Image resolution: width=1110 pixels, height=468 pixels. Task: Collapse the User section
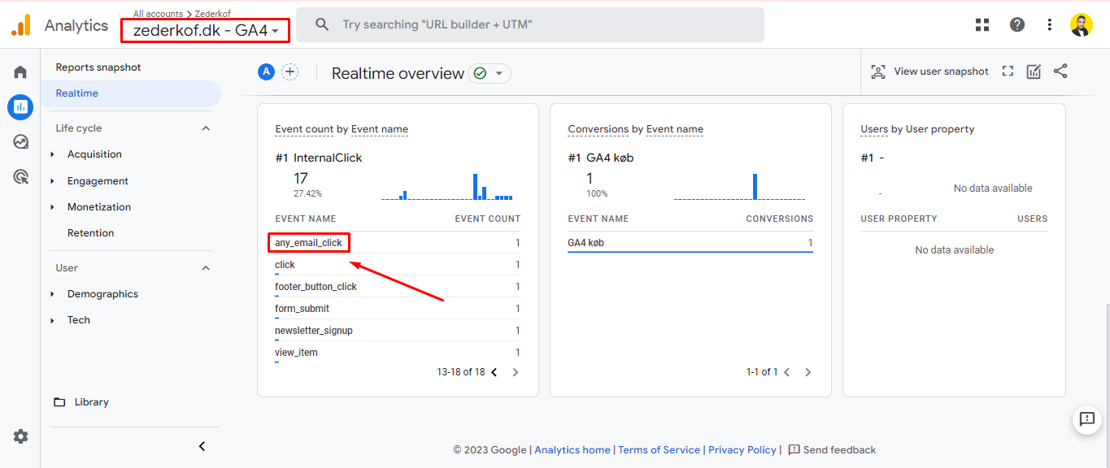[x=206, y=268]
